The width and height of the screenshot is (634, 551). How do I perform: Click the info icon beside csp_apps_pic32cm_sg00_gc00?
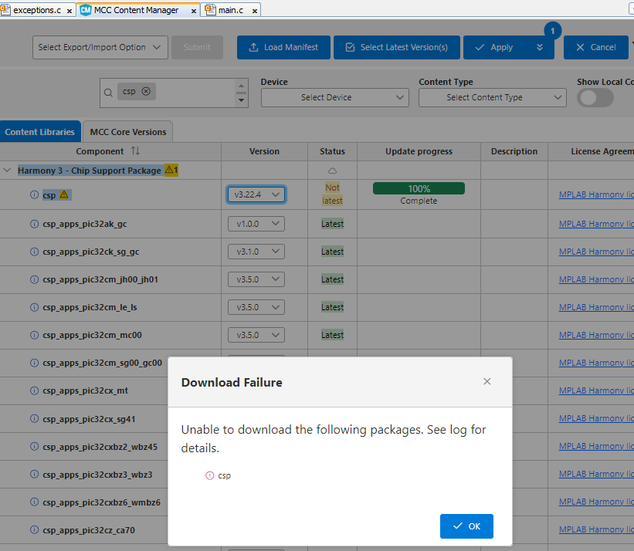coord(35,363)
